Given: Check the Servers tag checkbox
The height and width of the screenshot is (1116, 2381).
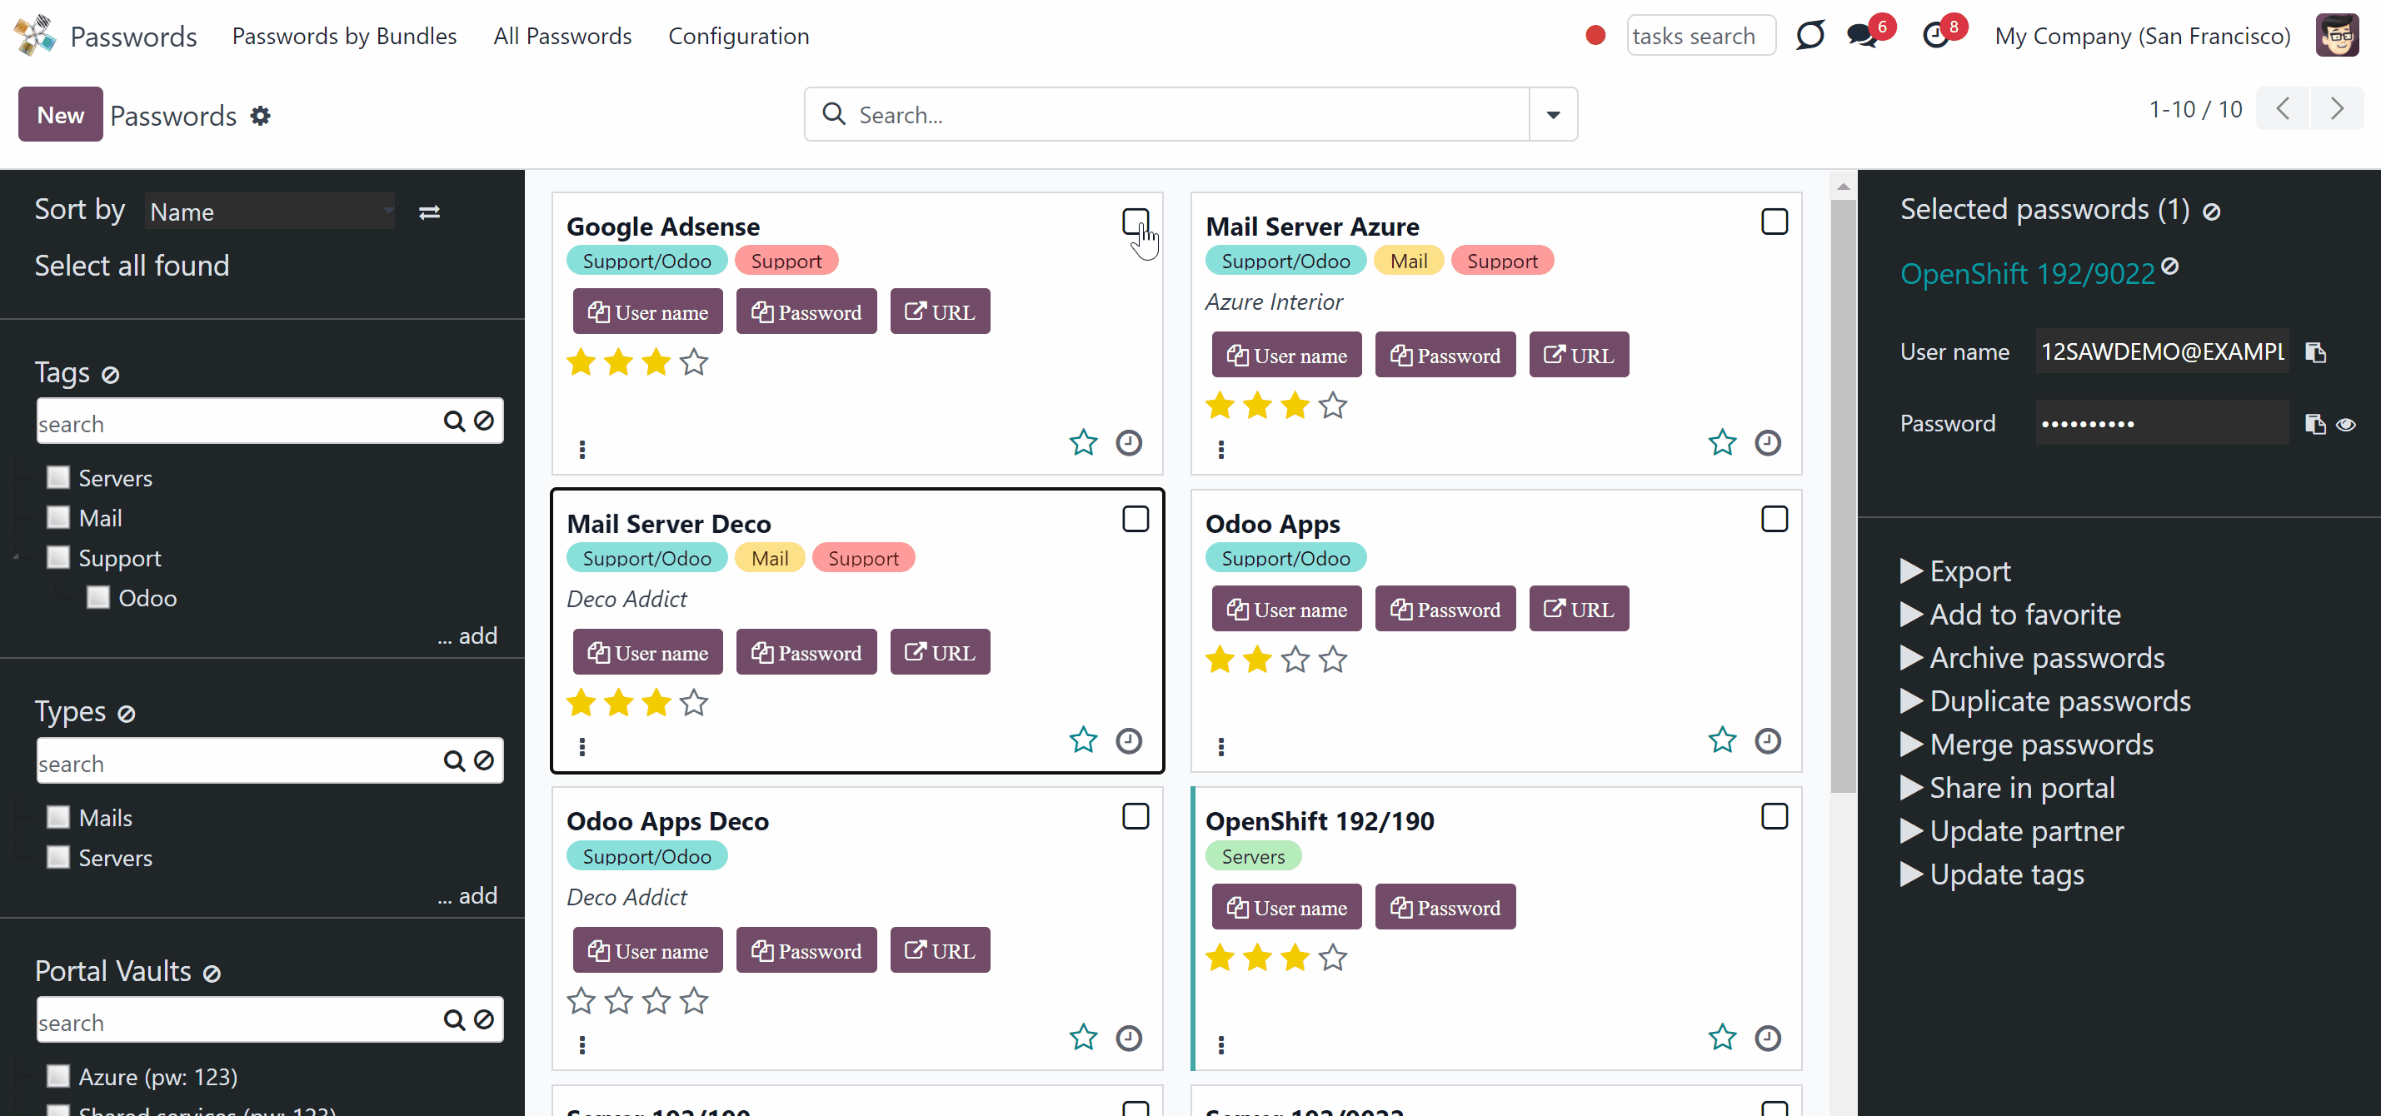Looking at the screenshot, I should click(x=58, y=476).
